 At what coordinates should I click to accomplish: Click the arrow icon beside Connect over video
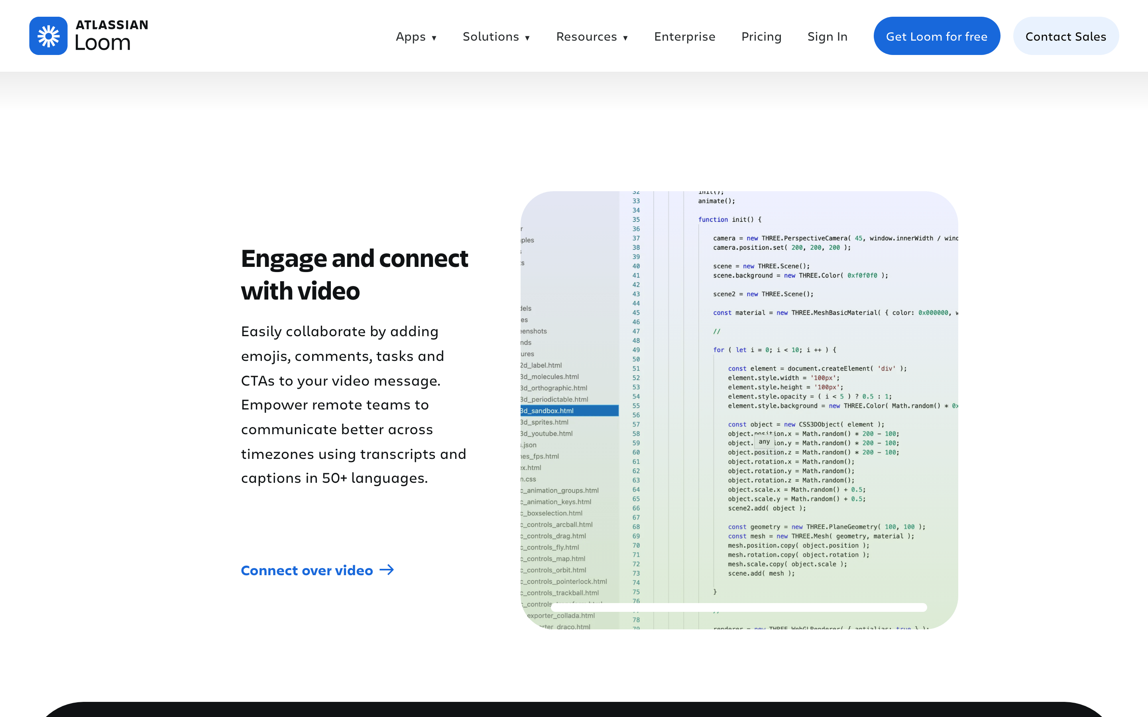click(387, 570)
